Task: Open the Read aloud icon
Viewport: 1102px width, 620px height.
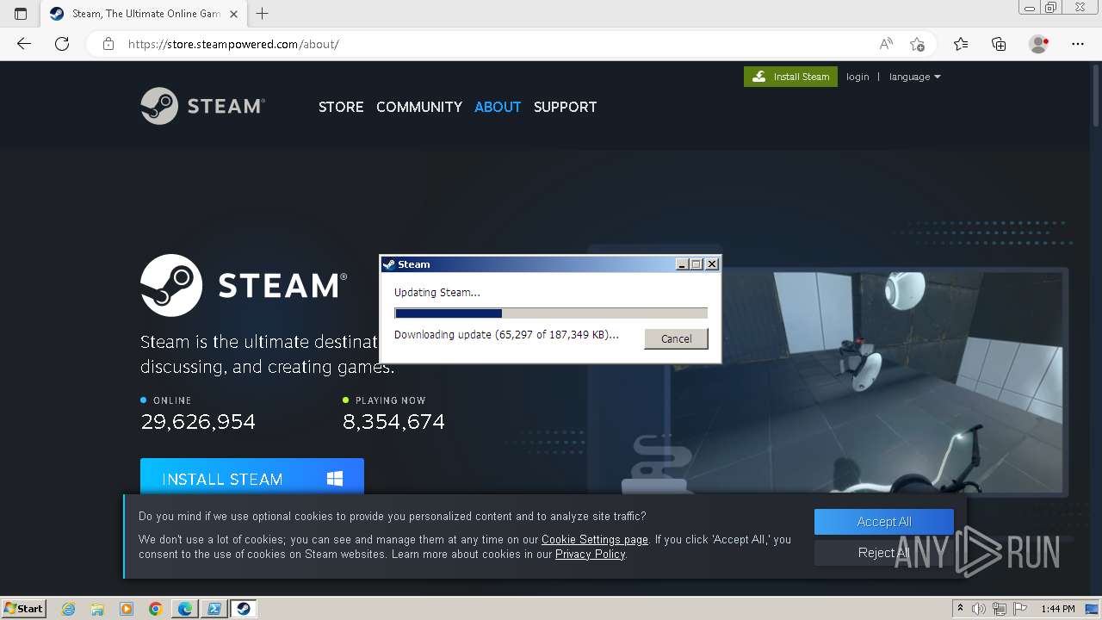Action: click(886, 44)
